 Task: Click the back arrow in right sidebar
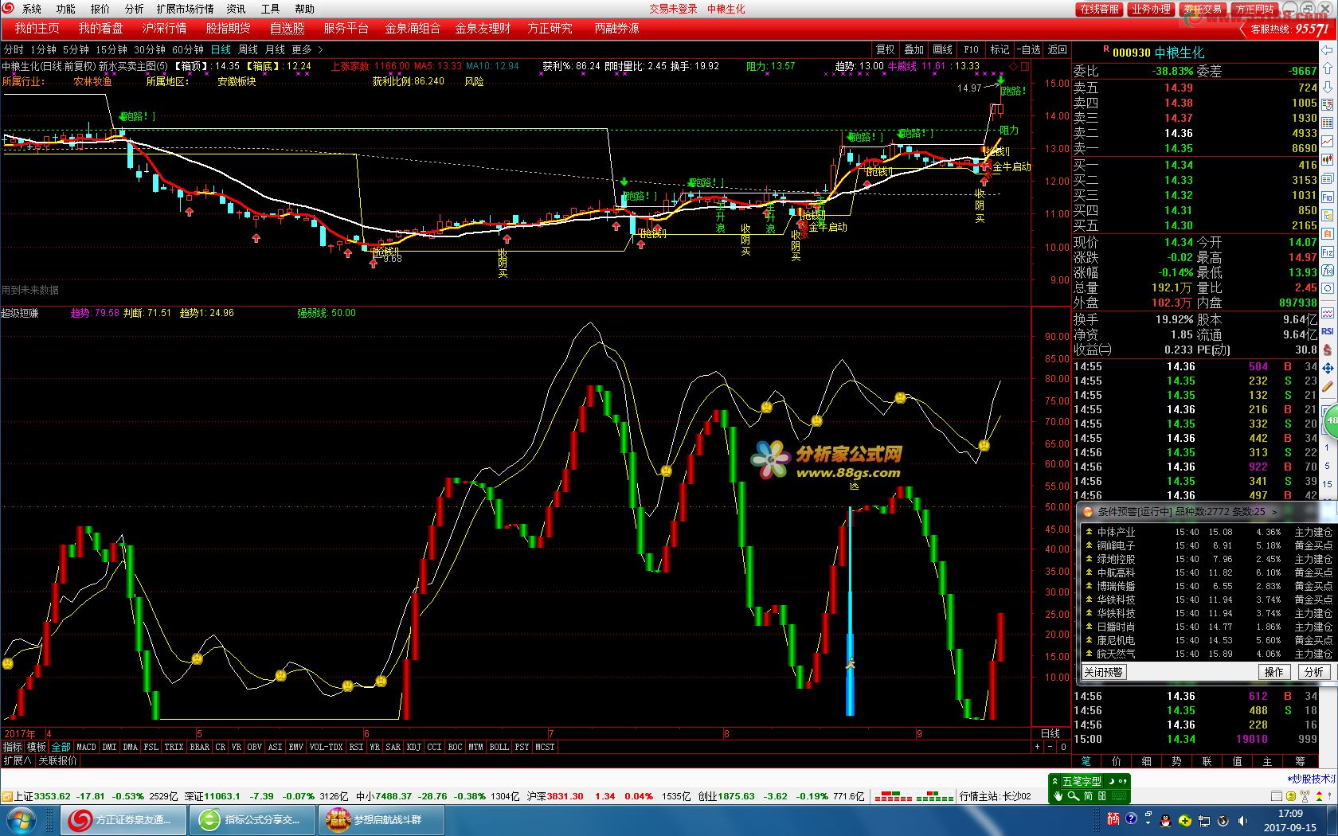(x=1328, y=49)
